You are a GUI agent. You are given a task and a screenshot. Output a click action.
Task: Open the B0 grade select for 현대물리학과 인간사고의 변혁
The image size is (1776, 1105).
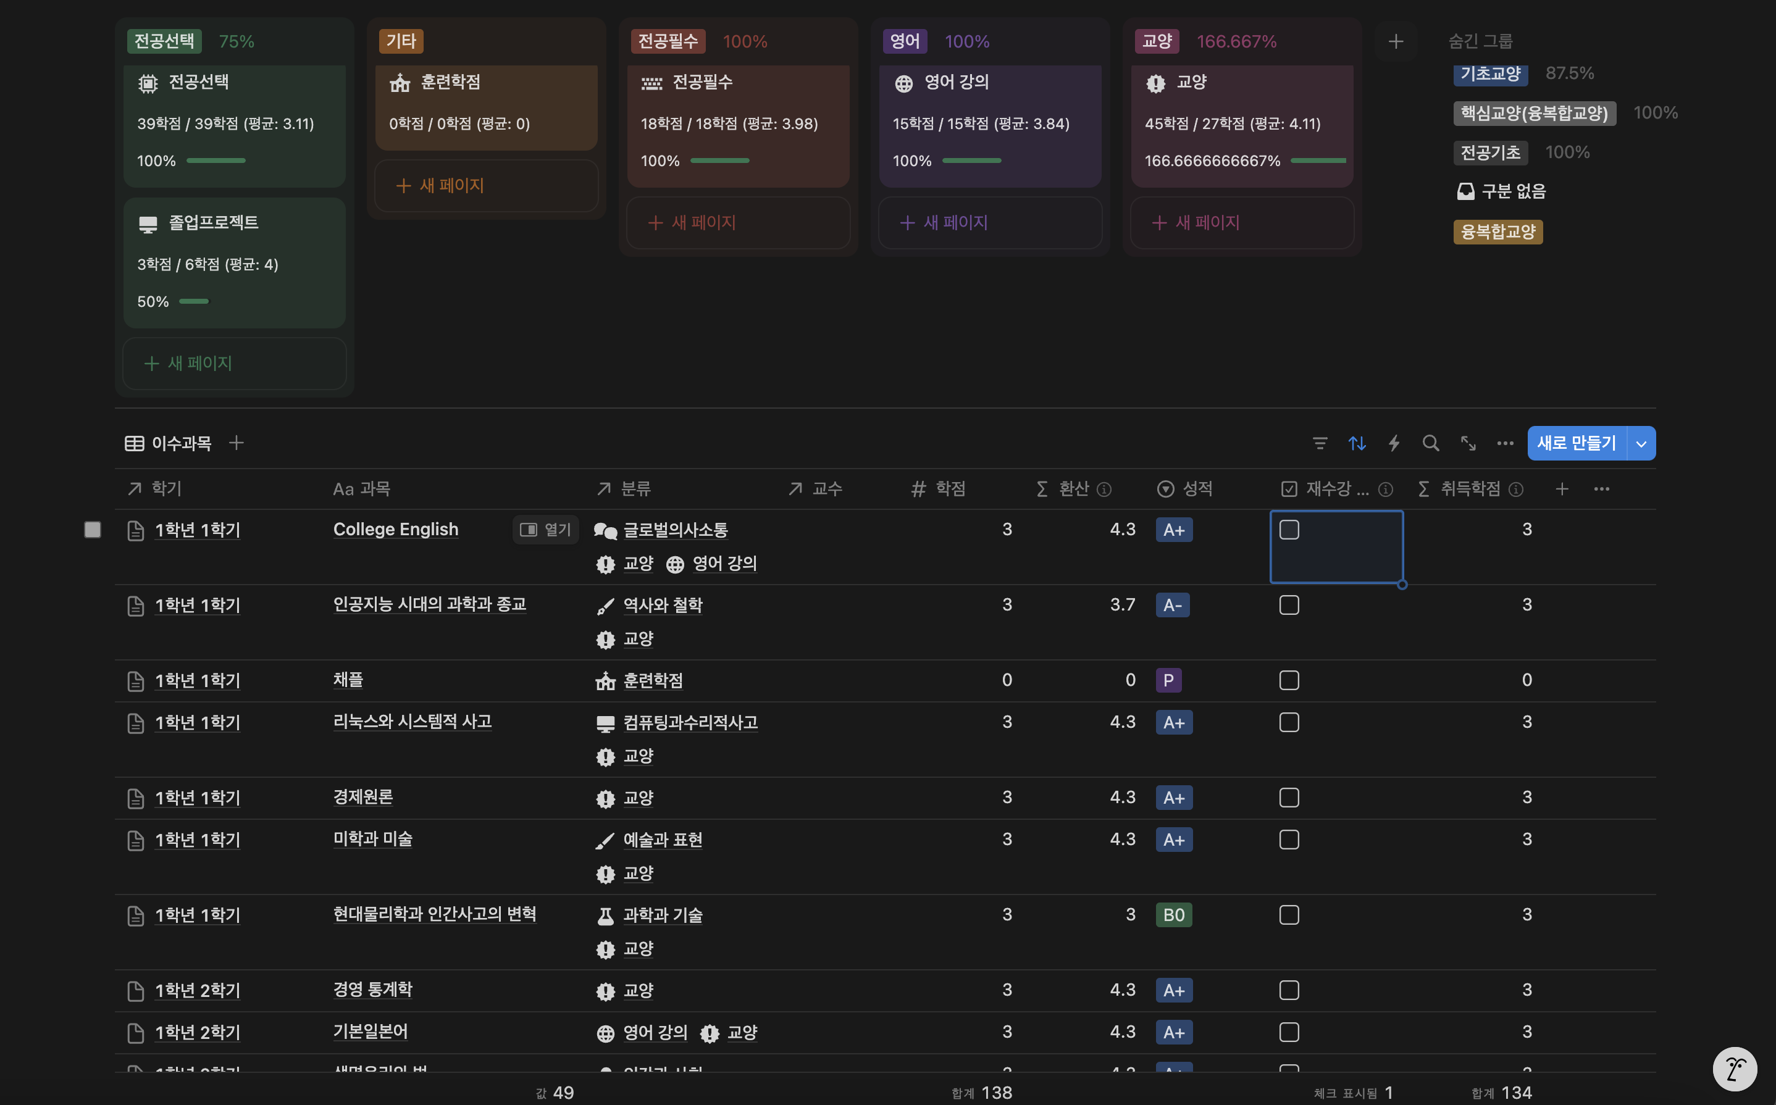tap(1174, 915)
